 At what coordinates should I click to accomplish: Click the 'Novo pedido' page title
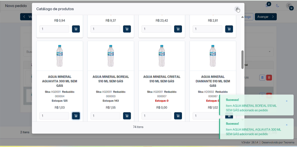click(x=16, y=6)
